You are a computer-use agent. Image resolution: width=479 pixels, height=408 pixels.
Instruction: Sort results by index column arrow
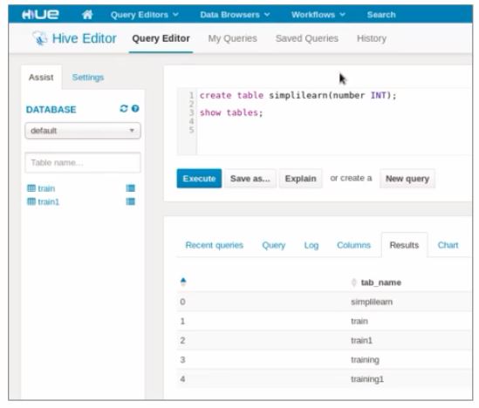click(183, 282)
